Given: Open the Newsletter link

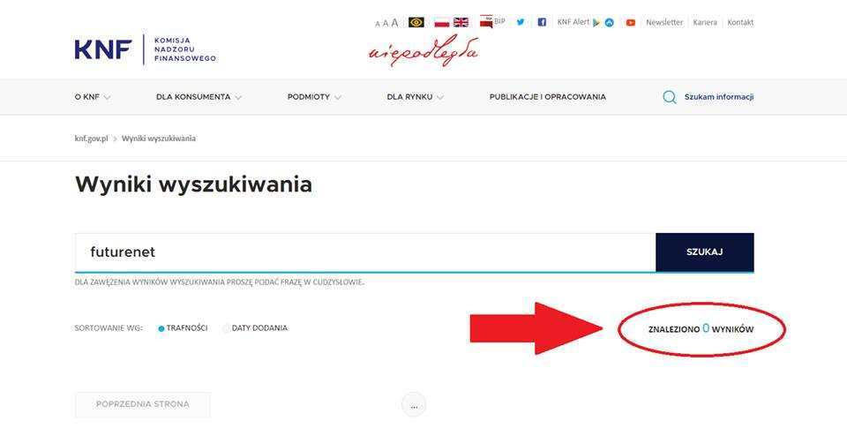Looking at the screenshot, I should [664, 22].
